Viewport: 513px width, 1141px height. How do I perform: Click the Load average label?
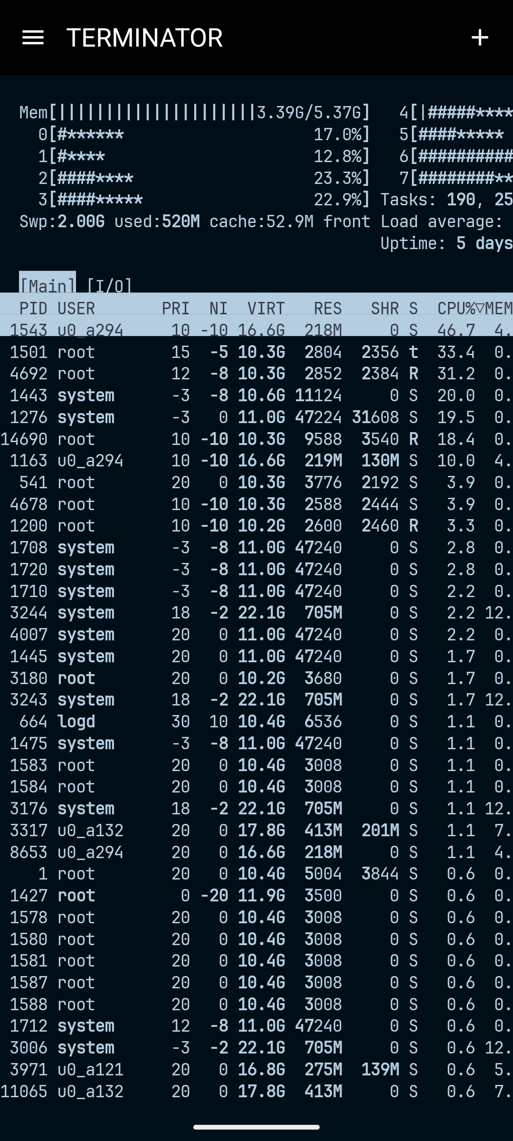click(x=442, y=222)
